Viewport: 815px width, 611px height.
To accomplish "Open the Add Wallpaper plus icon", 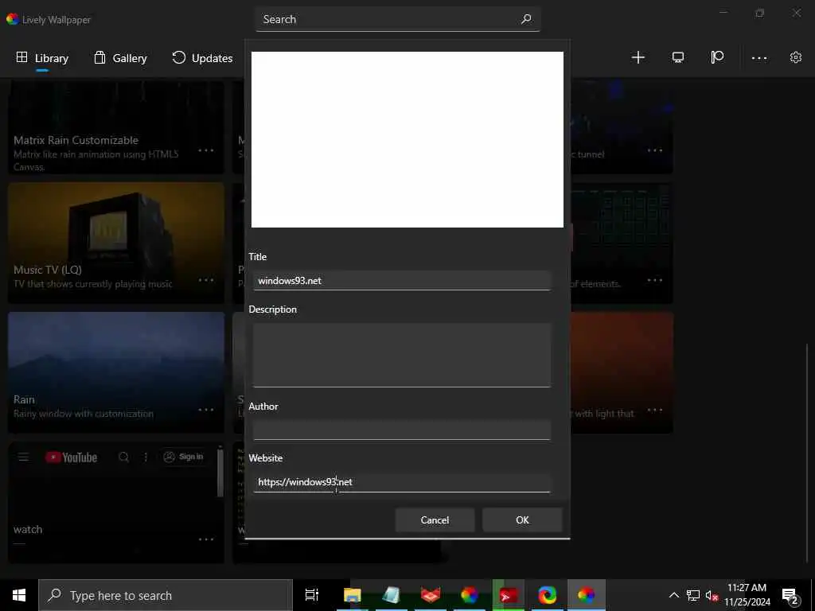I will click(x=638, y=57).
